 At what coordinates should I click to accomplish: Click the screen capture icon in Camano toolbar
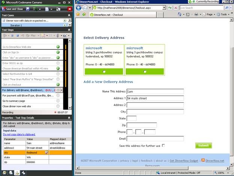click(58, 9)
